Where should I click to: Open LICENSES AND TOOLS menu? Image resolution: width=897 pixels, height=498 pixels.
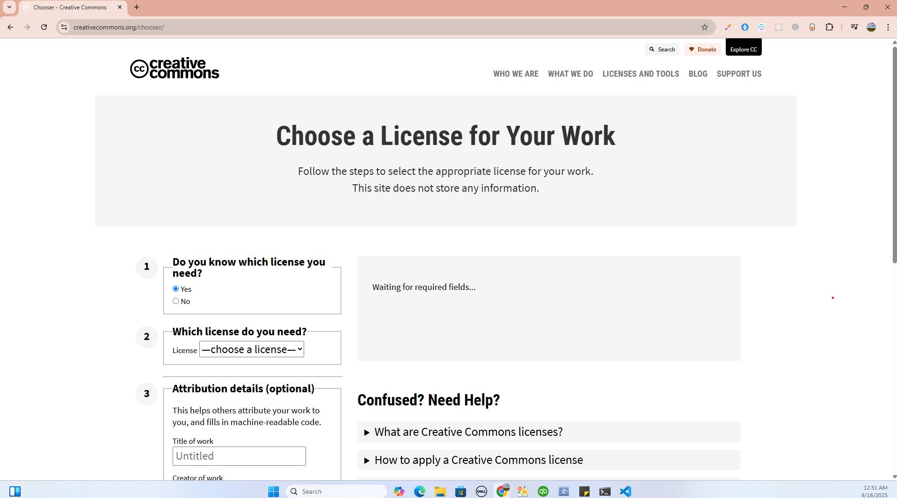click(x=641, y=74)
